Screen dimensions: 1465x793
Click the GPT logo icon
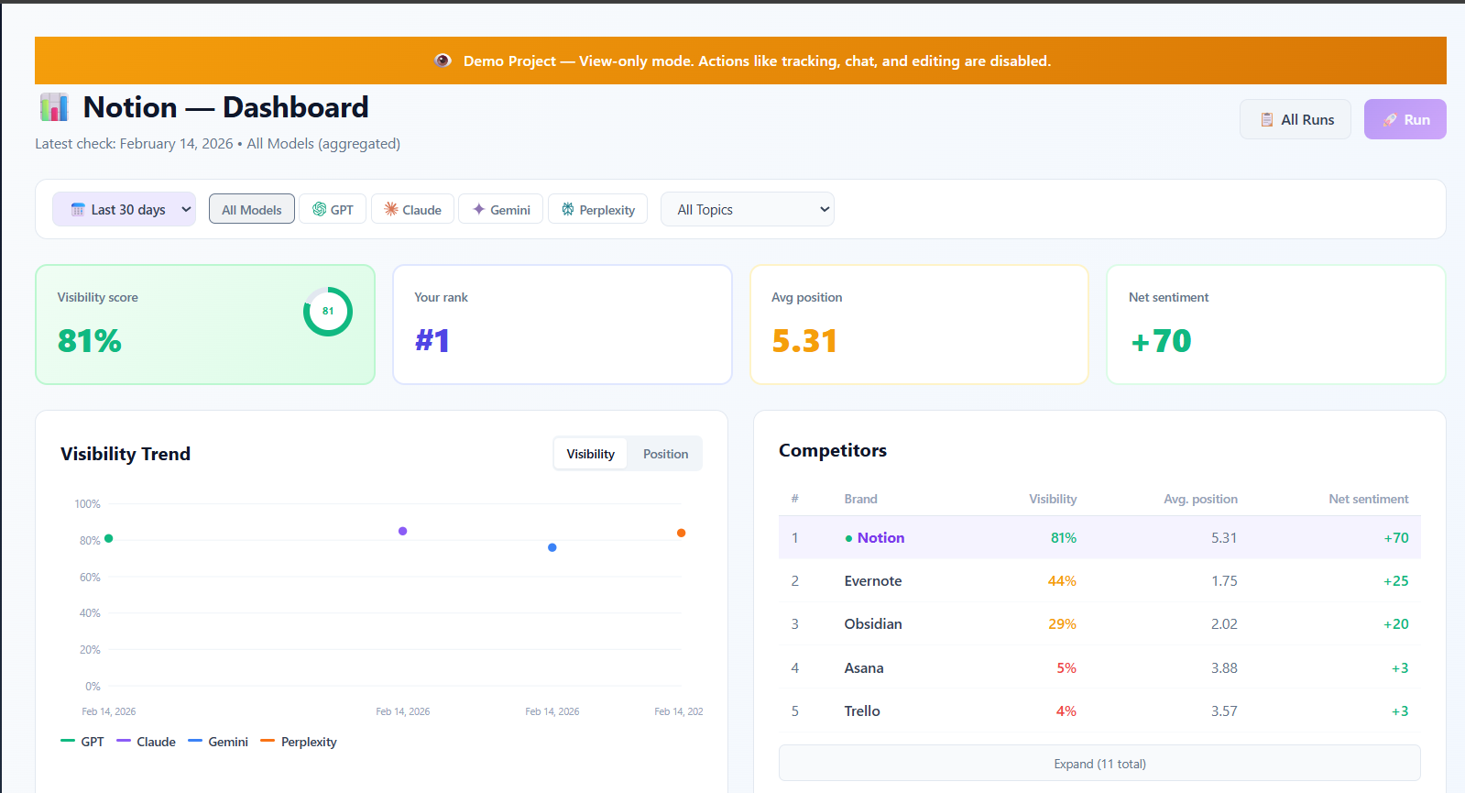(x=319, y=209)
